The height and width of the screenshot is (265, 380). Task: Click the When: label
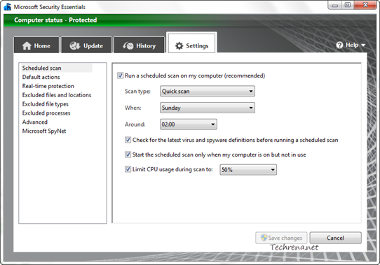(133, 108)
